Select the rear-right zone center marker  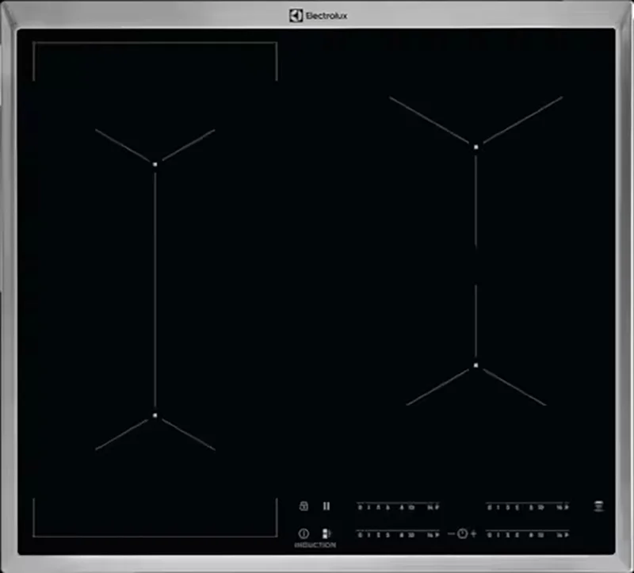point(475,146)
